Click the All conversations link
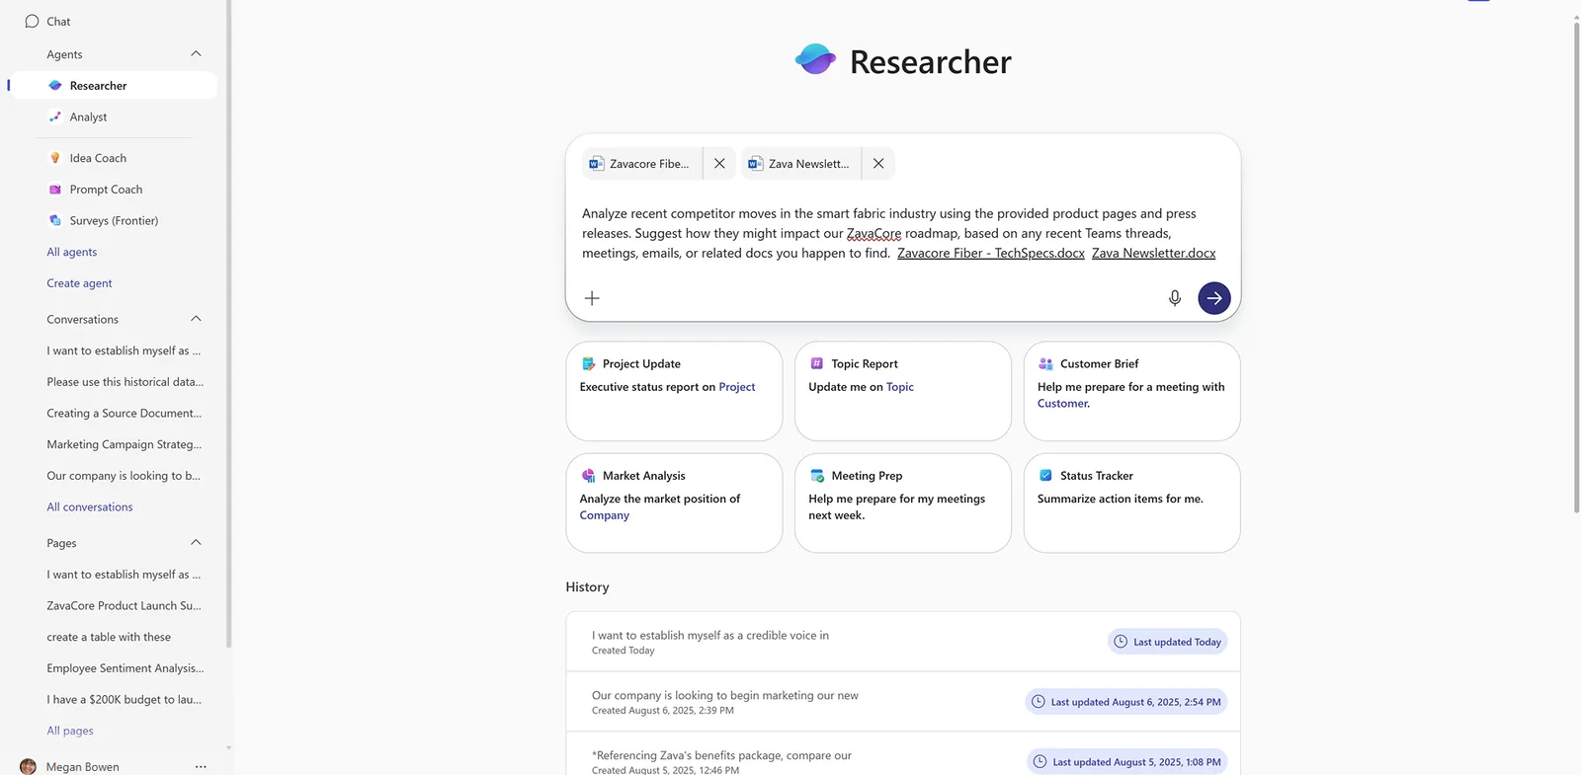 click(x=90, y=506)
